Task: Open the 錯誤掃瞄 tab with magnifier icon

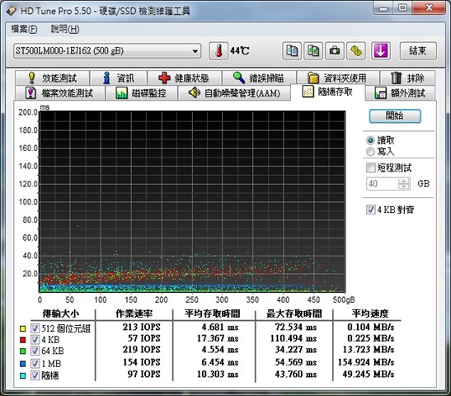Action: pyautogui.click(x=259, y=78)
